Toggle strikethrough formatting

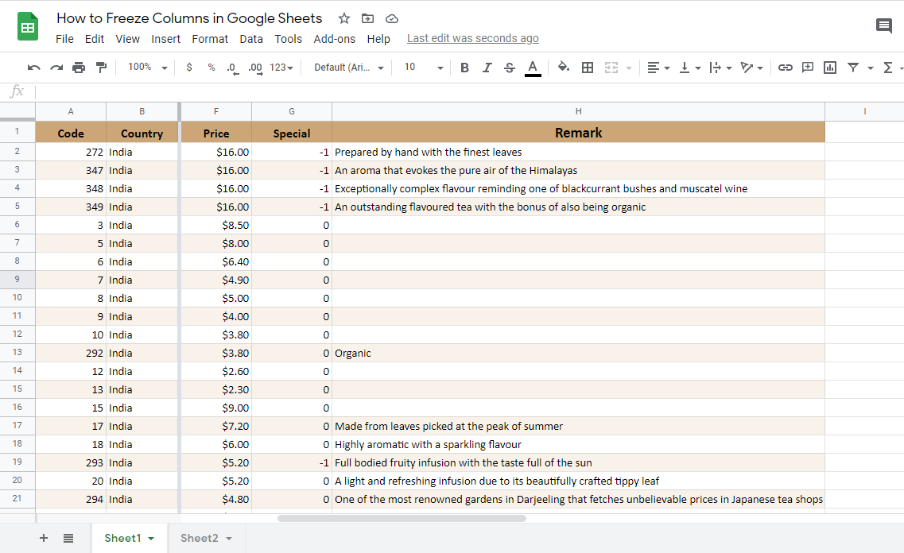click(509, 68)
